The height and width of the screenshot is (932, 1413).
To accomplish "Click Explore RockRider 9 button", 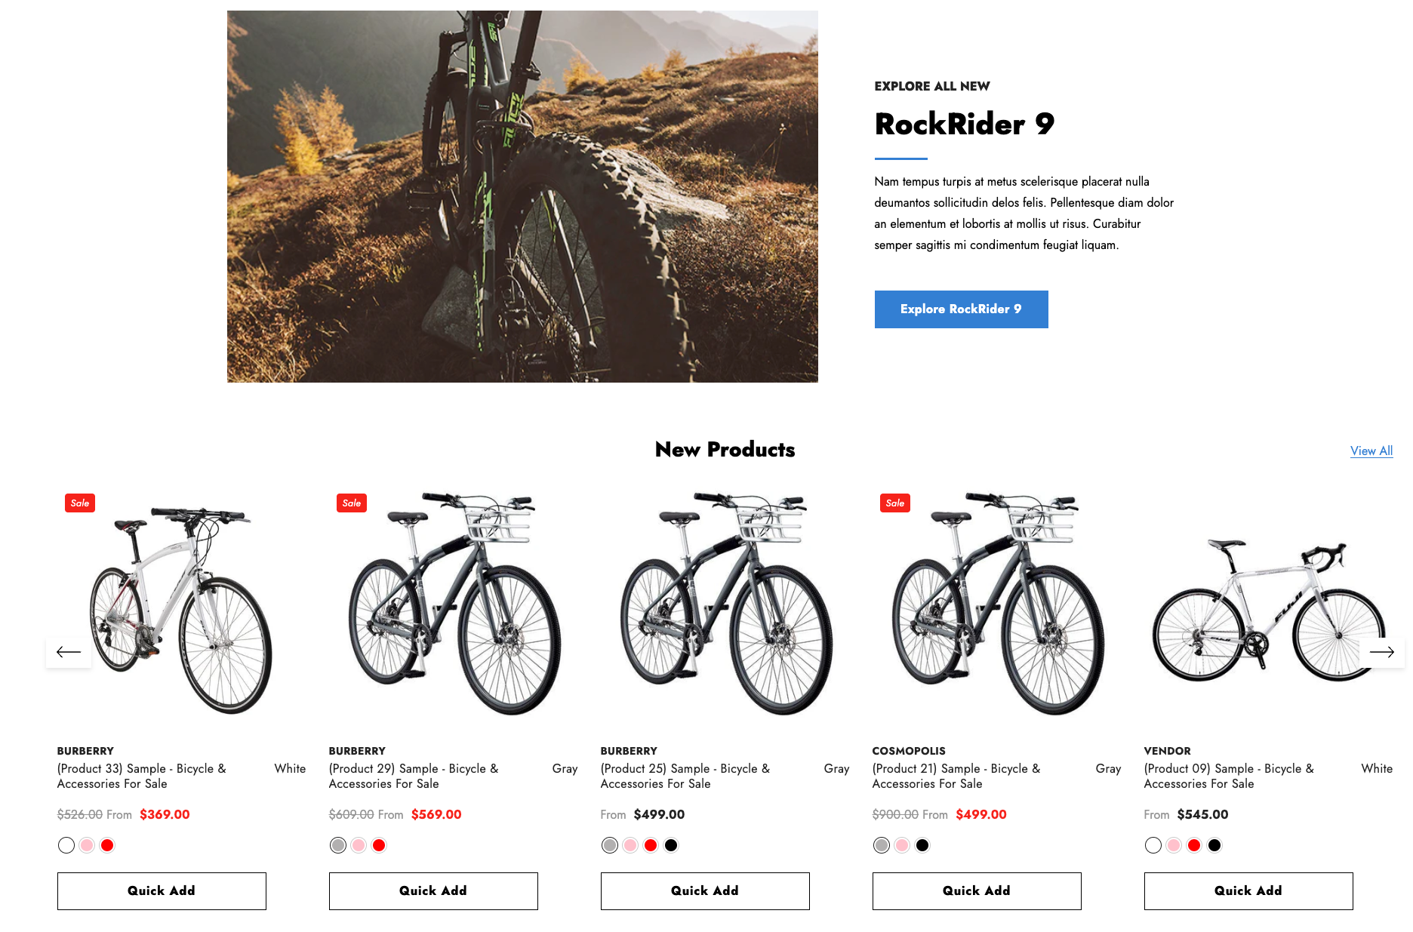I will tap(961, 309).
